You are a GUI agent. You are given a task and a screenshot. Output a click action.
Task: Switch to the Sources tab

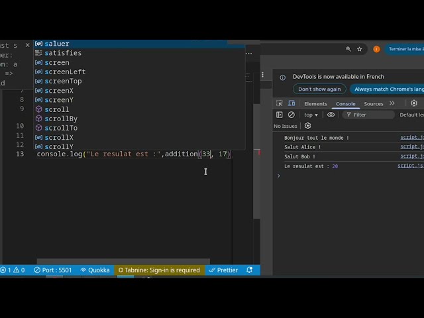click(x=374, y=104)
